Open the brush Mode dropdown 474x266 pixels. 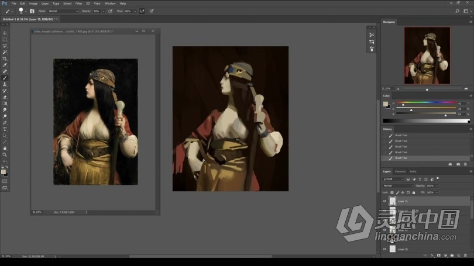coord(63,11)
